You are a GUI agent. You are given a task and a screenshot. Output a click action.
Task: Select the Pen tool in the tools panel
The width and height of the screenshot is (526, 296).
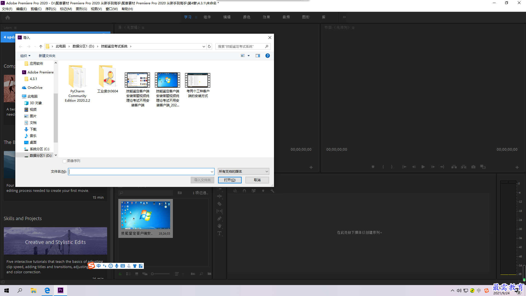pyautogui.click(x=219, y=218)
